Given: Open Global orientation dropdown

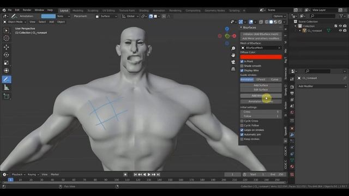Looking at the screenshot, I should [x=130, y=16].
